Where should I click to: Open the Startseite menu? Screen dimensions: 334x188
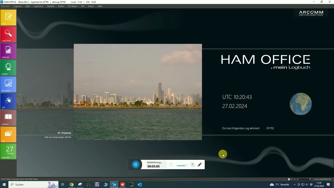5,6
